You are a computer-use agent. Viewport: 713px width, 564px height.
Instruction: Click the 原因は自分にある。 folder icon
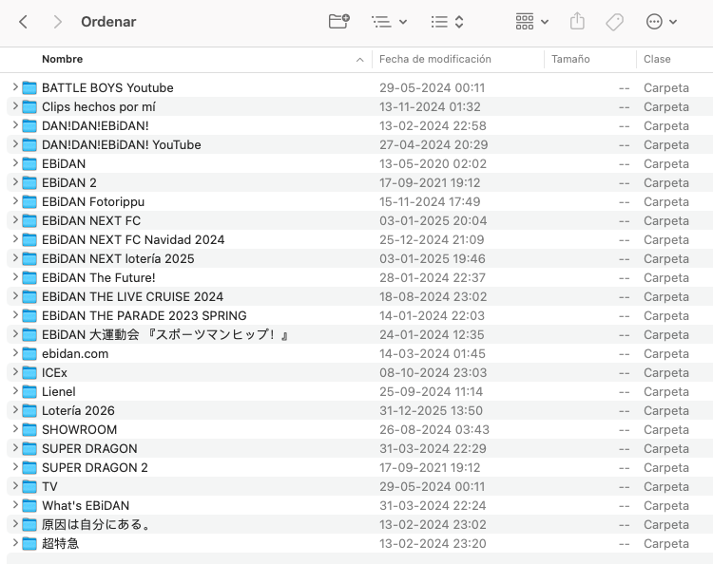pyautogui.click(x=29, y=525)
